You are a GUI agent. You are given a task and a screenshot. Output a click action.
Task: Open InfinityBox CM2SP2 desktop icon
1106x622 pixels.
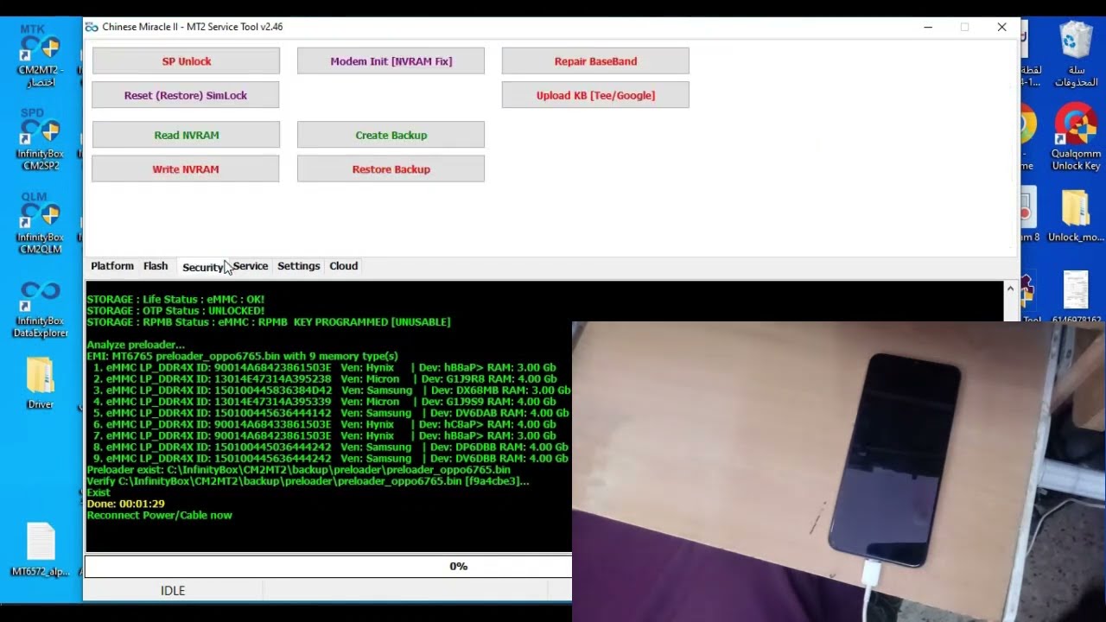click(40, 138)
